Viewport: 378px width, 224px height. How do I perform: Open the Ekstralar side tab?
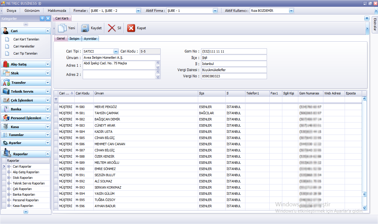[x=375, y=24]
